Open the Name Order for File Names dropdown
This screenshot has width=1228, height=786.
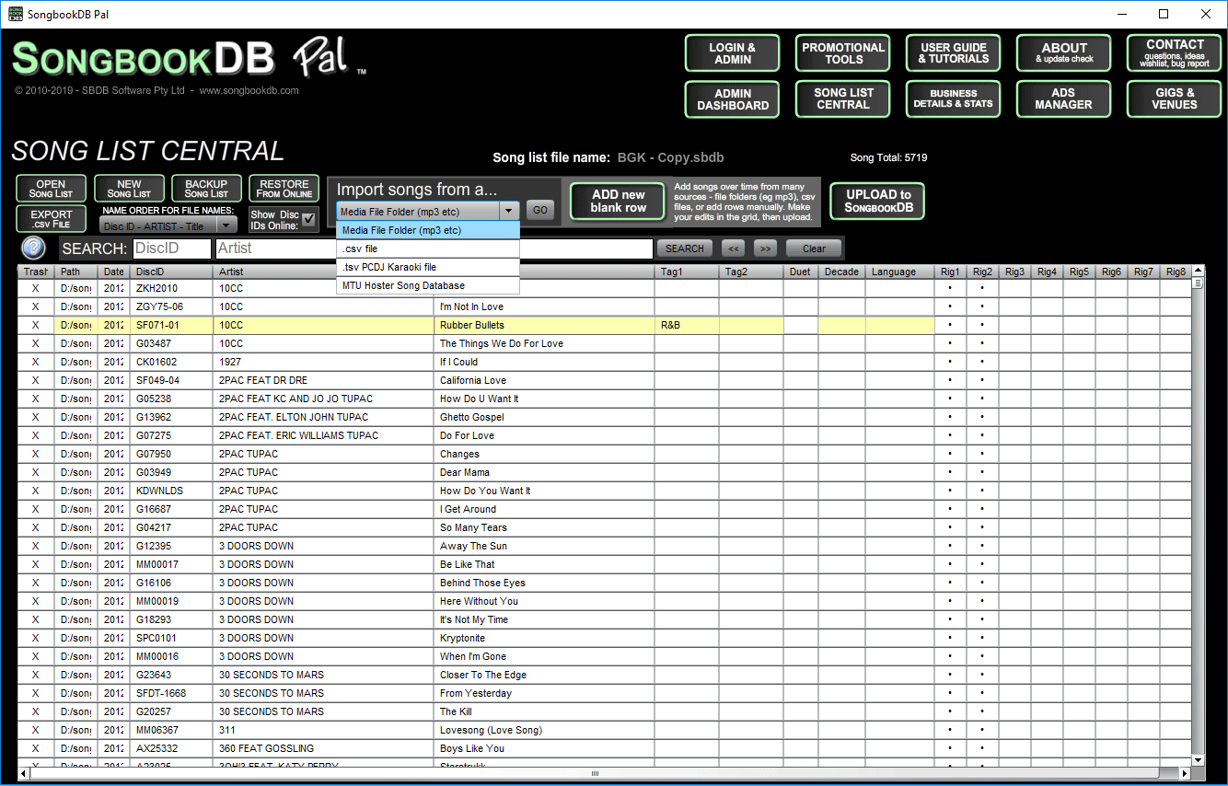(x=226, y=225)
